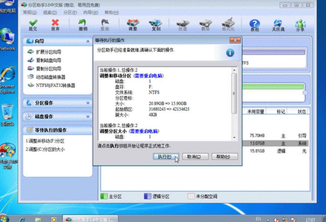Click the blue info icon in dialog
326x222 pixels.
click(230, 53)
